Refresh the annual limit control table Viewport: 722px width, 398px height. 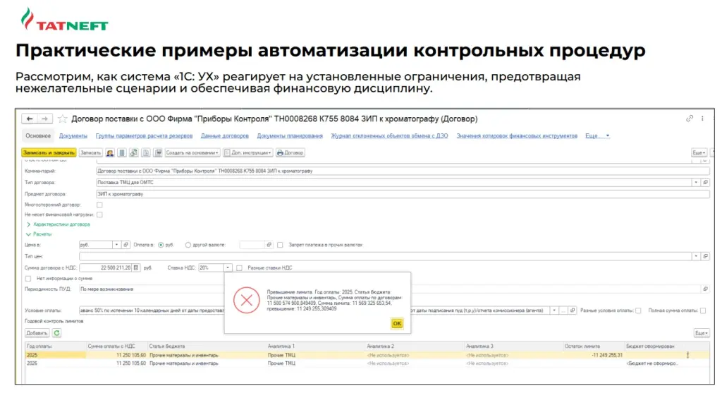[56, 332]
